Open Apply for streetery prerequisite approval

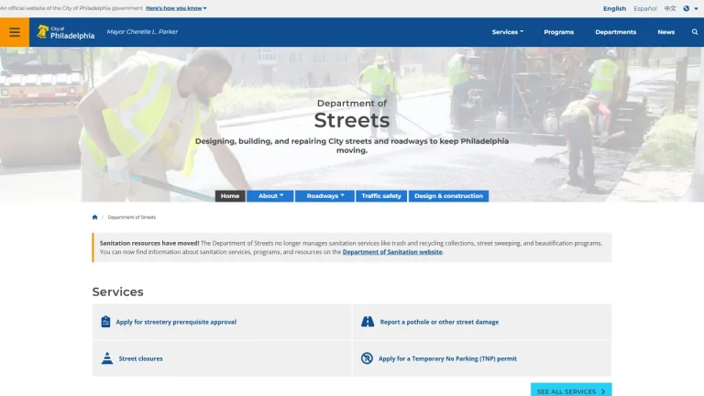(176, 322)
